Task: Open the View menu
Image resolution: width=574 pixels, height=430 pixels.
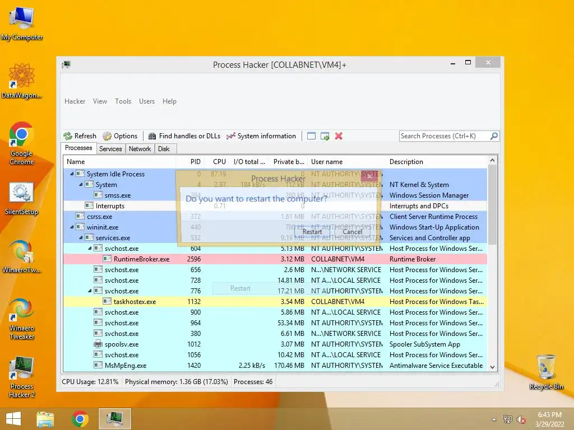Action: tap(100, 101)
